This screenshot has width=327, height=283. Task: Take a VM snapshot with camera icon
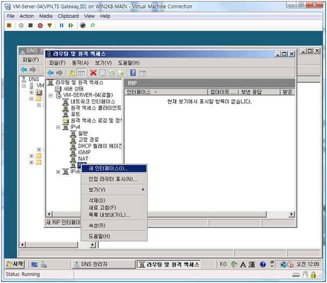[83, 25]
